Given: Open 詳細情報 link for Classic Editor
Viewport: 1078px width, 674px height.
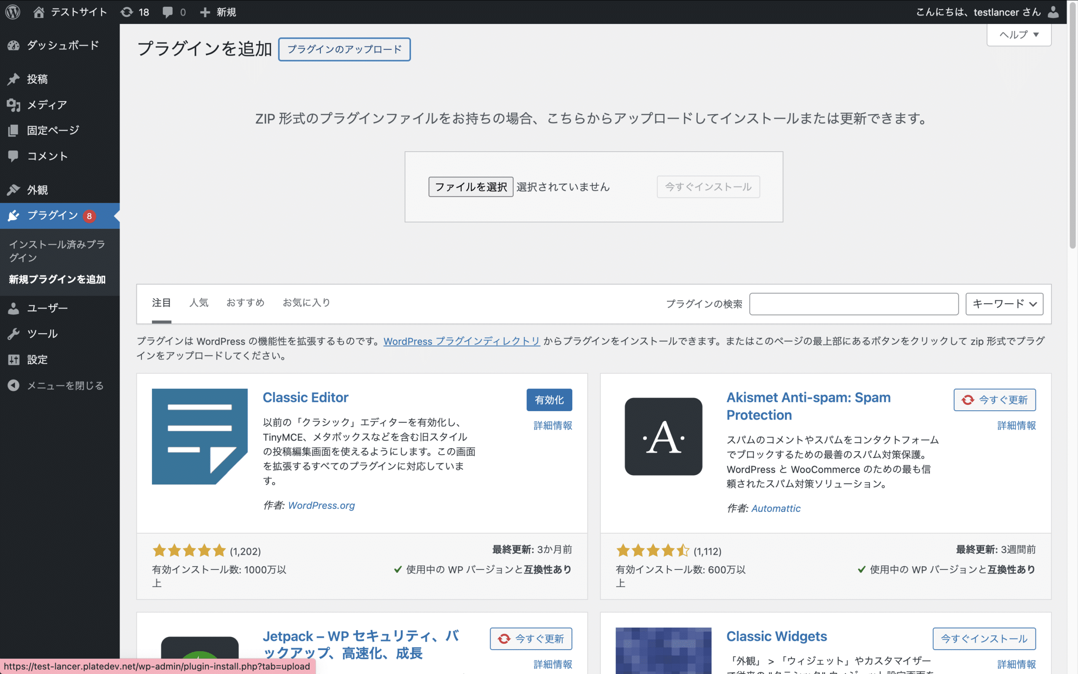Looking at the screenshot, I should (x=553, y=426).
